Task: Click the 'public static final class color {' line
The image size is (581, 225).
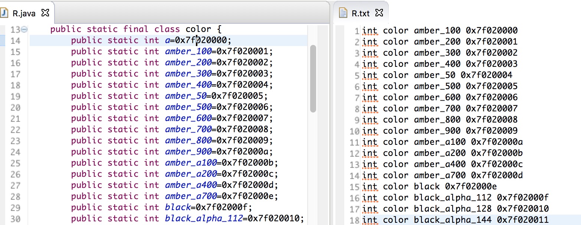Action: (x=136, y=29)
